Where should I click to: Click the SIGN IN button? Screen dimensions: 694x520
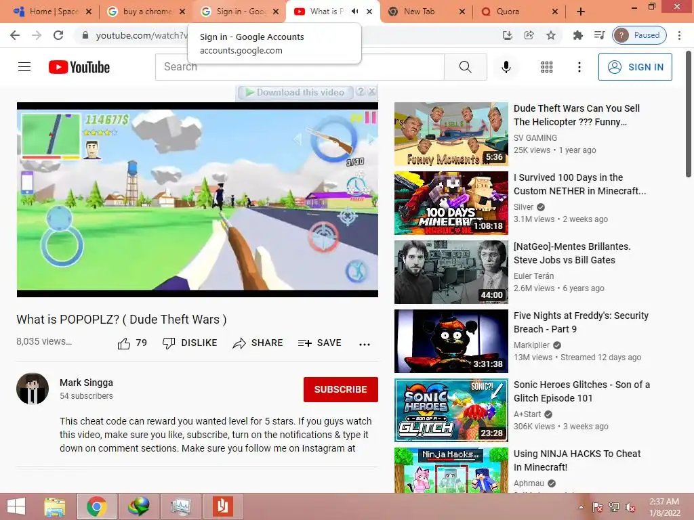point(635,67)
